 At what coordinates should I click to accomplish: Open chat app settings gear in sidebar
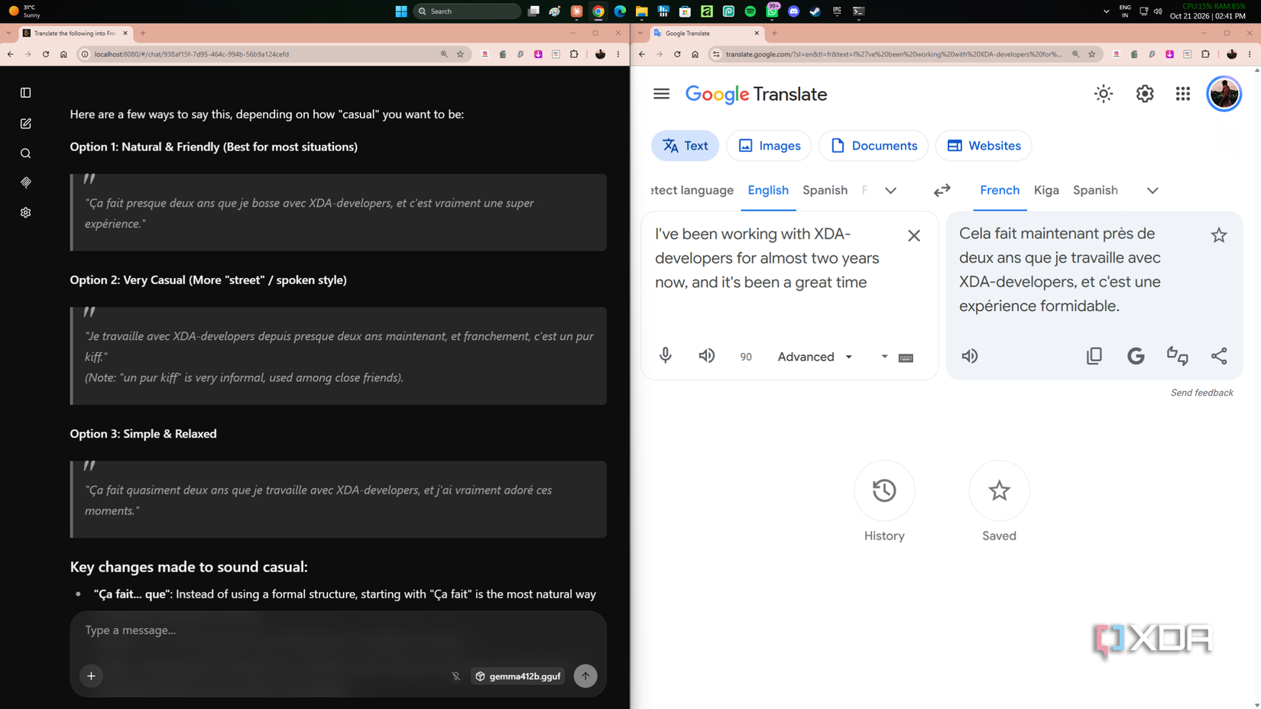coord(25,212)
